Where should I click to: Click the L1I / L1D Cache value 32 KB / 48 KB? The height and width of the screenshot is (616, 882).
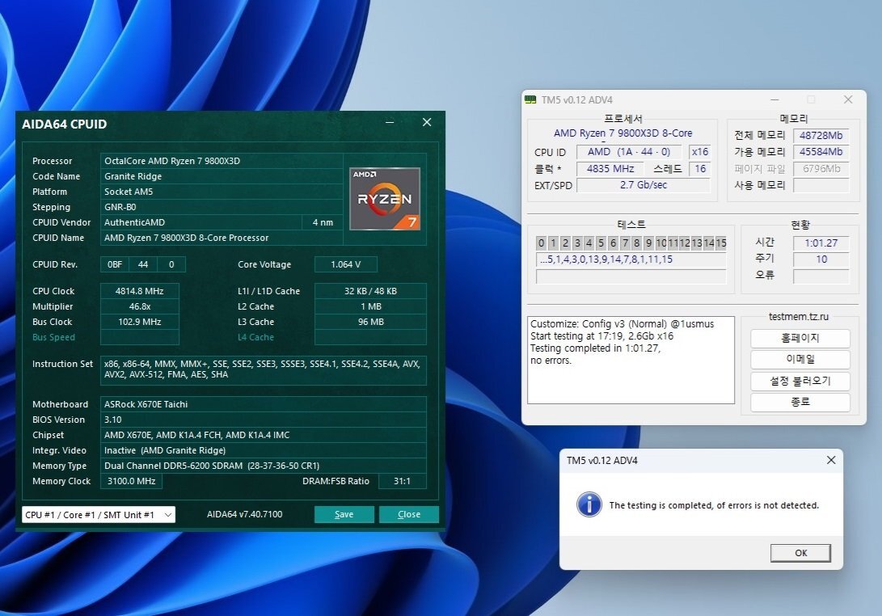(x=370, y=291)
